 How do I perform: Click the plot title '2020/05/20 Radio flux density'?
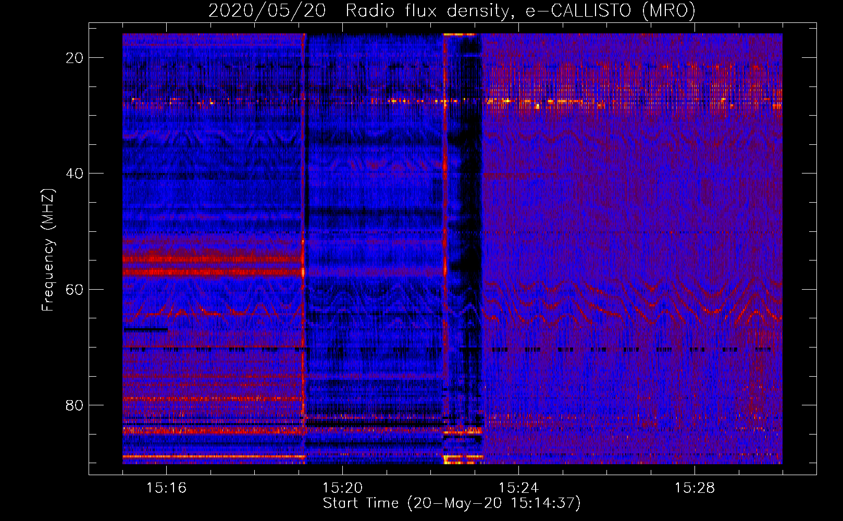point(452,10)
